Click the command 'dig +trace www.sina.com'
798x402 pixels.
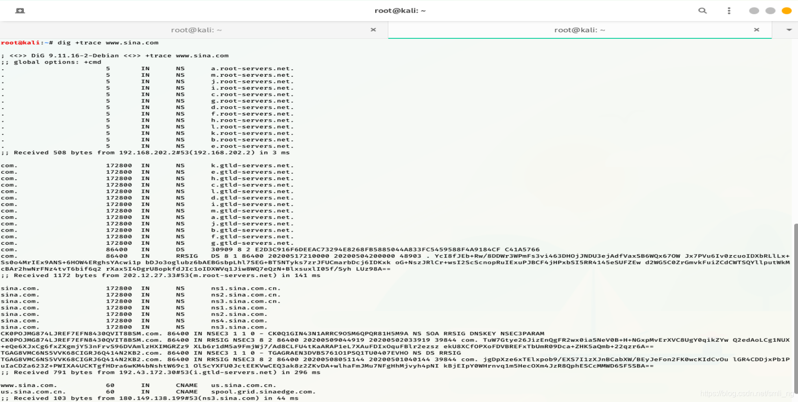pyautogui.click(x=108, y=43)
